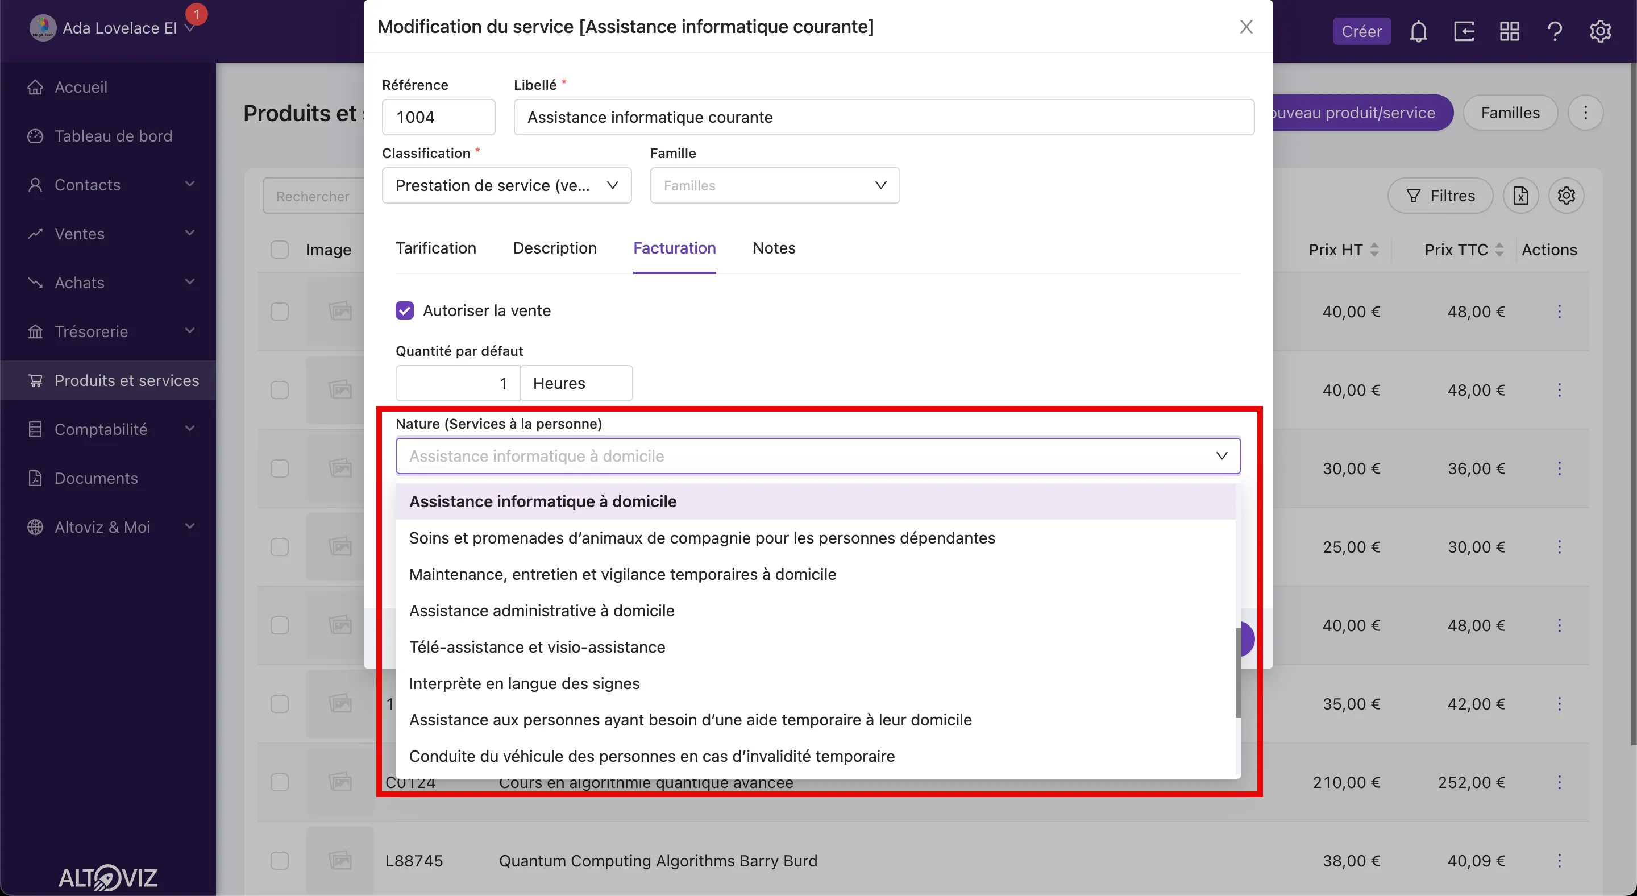Open table settings gear beside Filtres
This screenshot has height=896, width=1637.
click(1567, 196)
